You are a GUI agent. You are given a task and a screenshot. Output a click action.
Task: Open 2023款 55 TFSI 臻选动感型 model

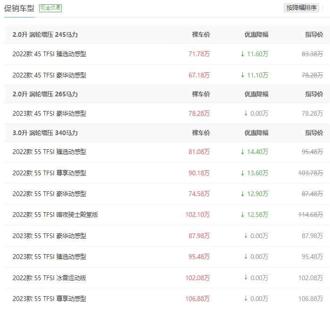coord(49,257)
